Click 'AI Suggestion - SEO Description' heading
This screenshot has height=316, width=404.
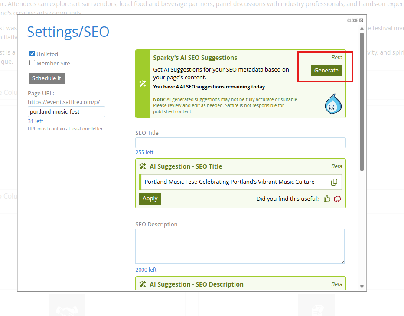[x=197, y=284]
